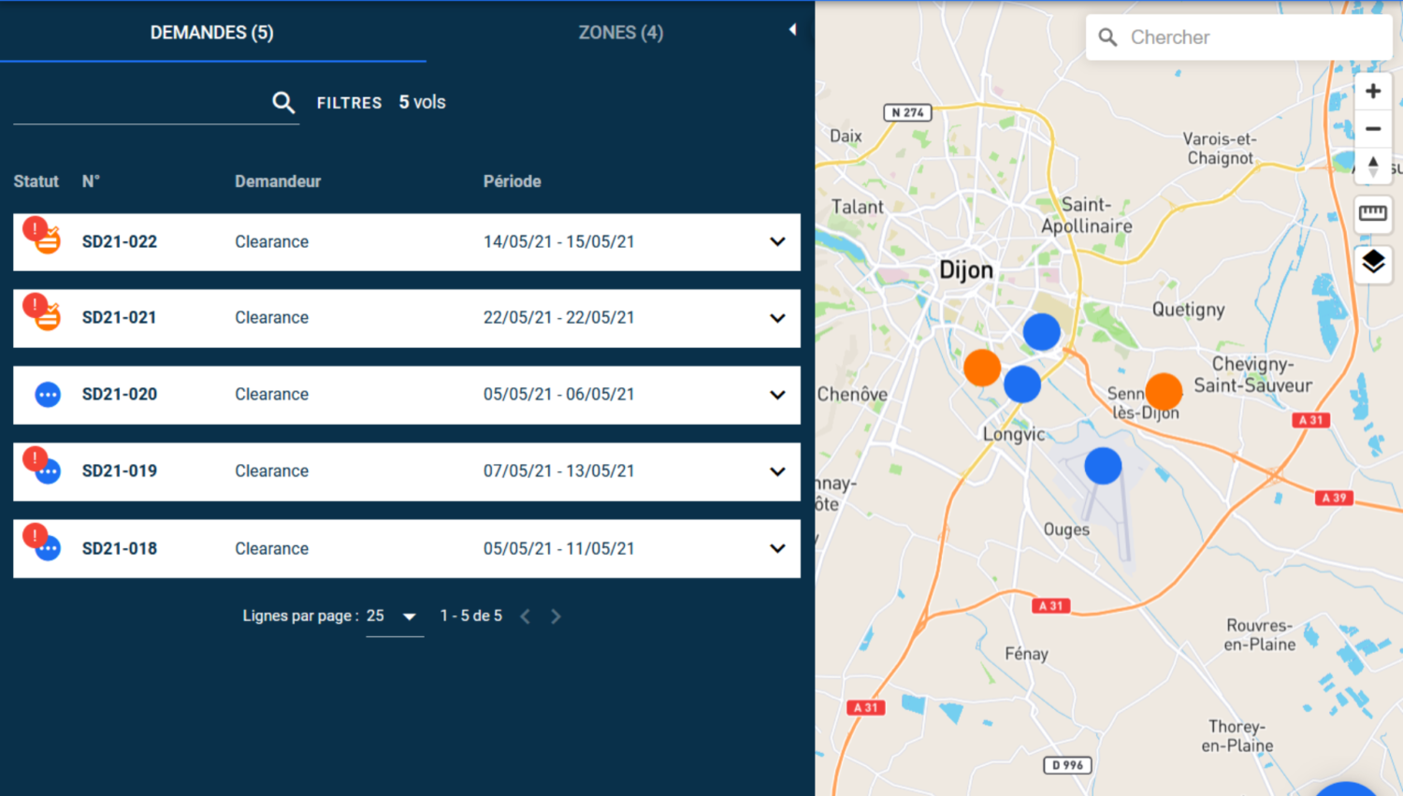Select the orange marker at Sennecey-lès-Dijon
Viewport: 1403px width, 796px height.
click(x=1164, y=391)
